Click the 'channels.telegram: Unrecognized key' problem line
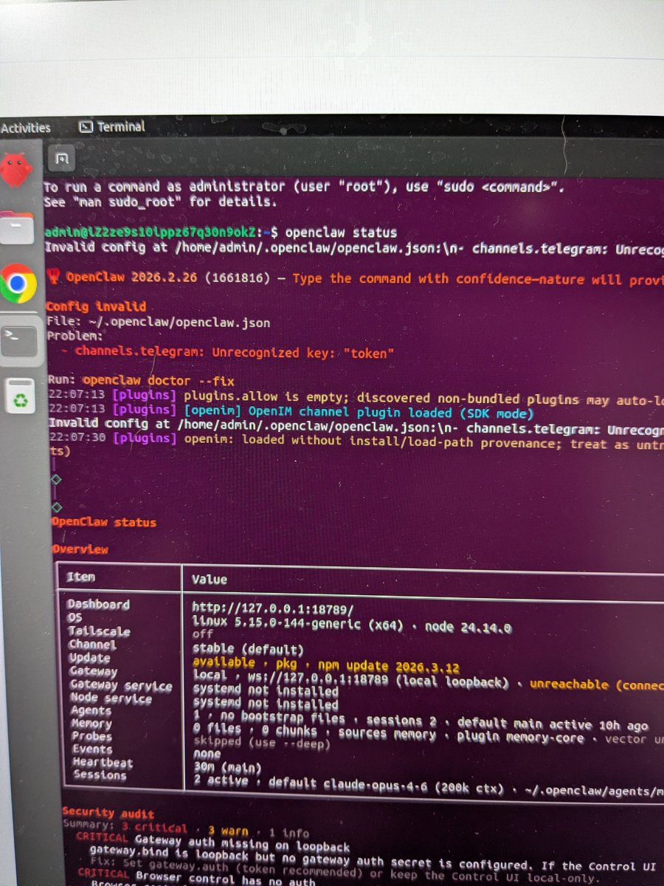The width and height of the screenshot is (664, 886). 234,353
